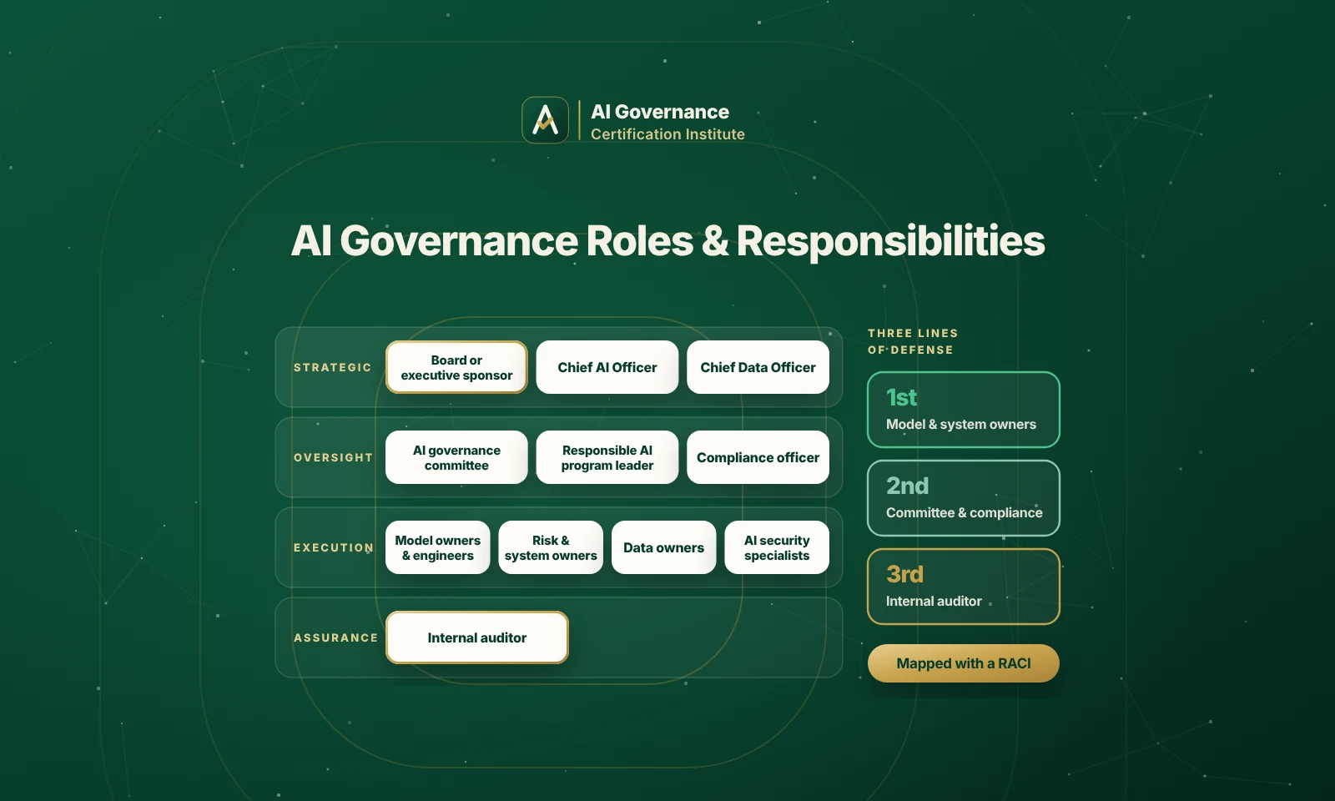Select the 3rd line Internal auditor panel
This screenshot has width=1335, height=801.
[964, 587]
